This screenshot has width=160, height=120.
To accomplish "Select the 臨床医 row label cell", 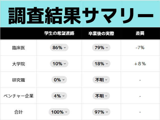I will coord(18,48).
